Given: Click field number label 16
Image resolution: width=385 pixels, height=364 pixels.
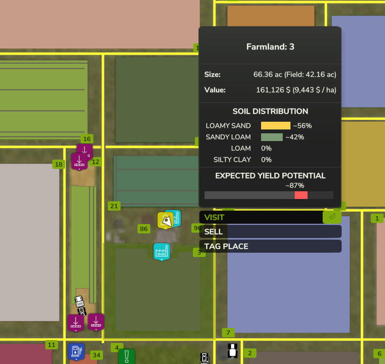Looking at the screenshot, I should click(x=87, y=139).
